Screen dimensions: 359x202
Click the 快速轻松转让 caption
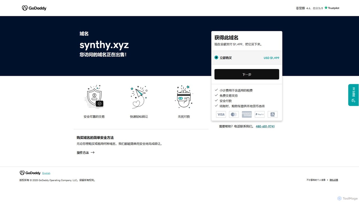139,117
